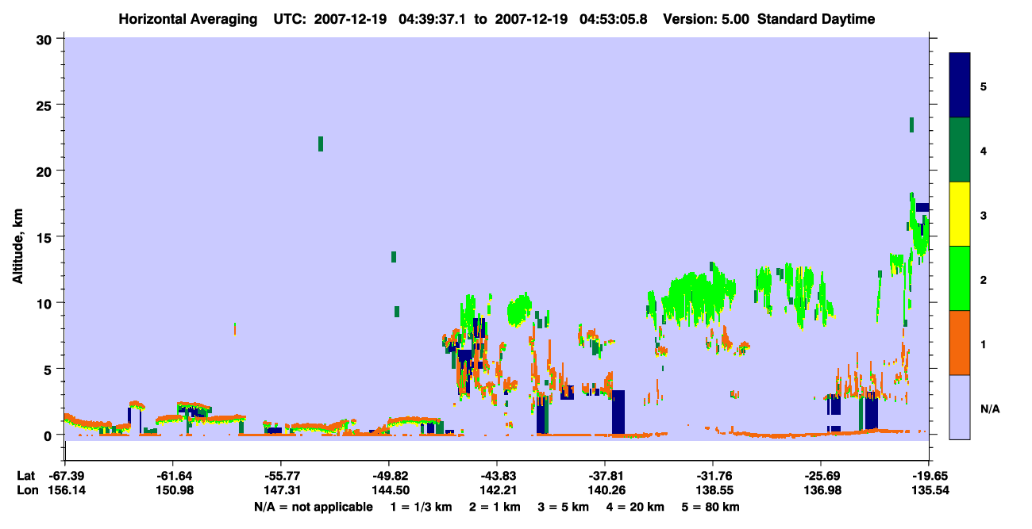The image size is (1032, 529).
Task: Click the latitude value -43.83
Action: tap(497, 476)
